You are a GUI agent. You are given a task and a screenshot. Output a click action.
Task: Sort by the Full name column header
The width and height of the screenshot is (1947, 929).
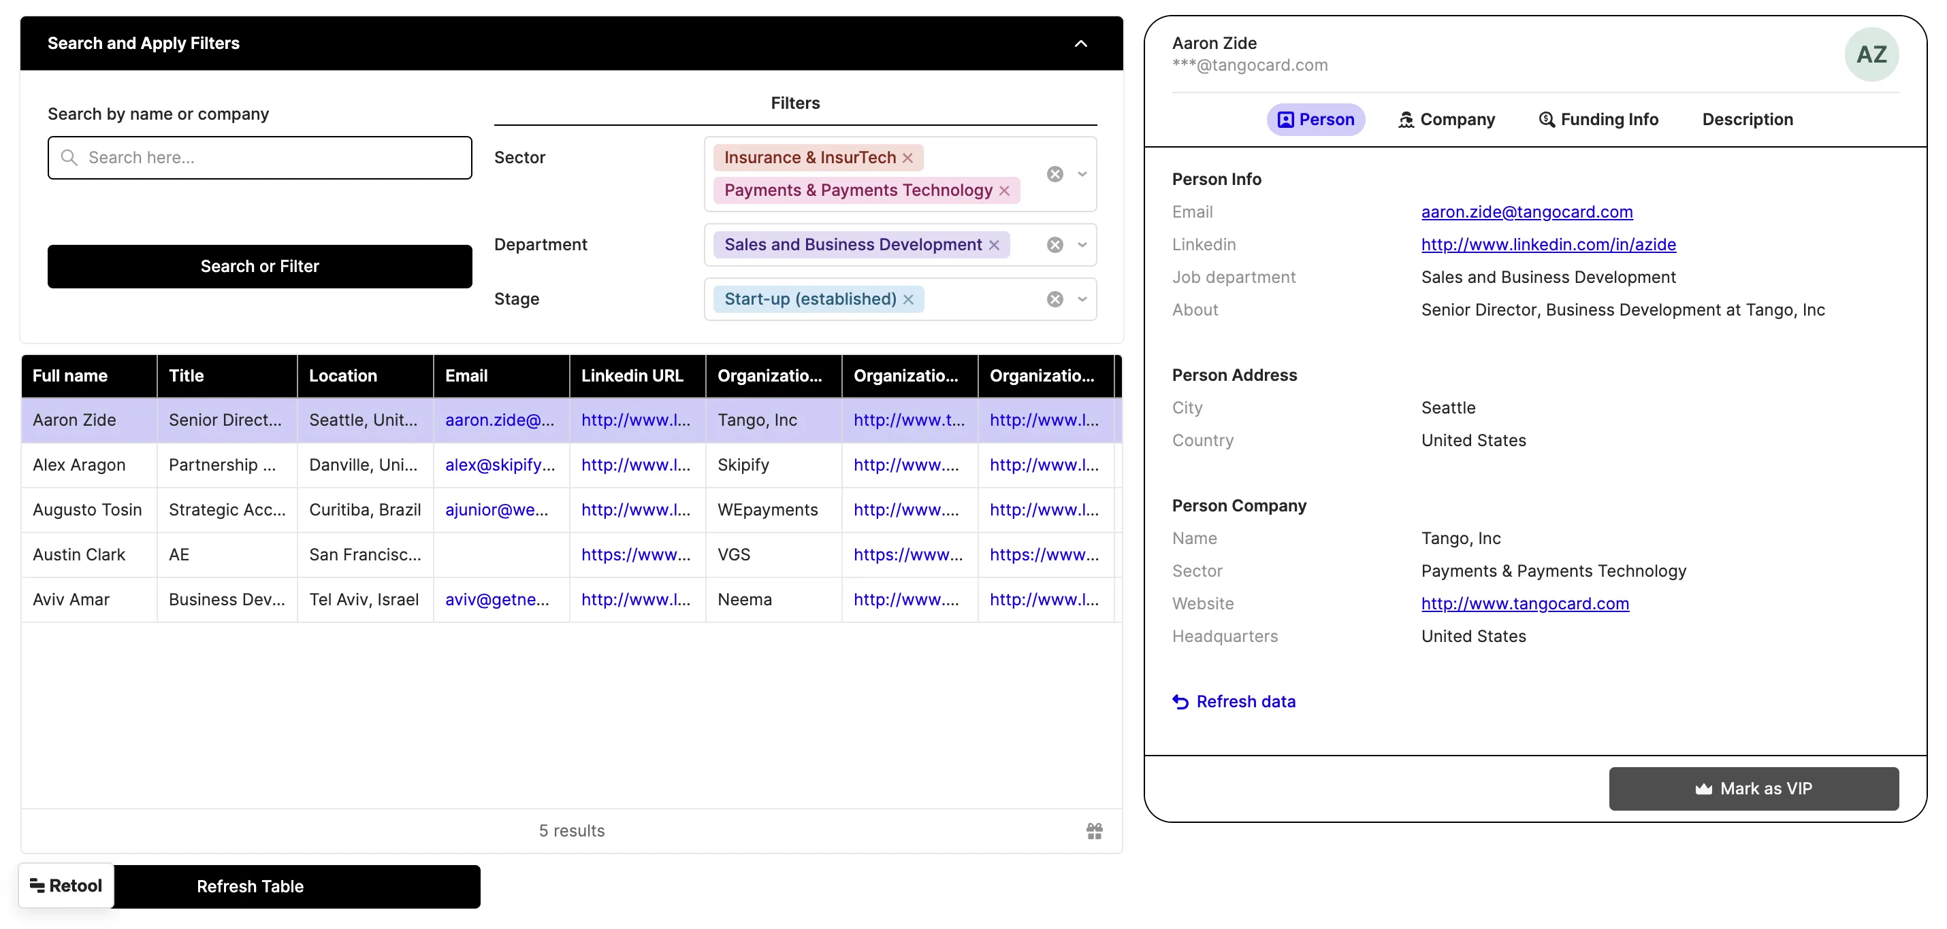pos(88,376)
